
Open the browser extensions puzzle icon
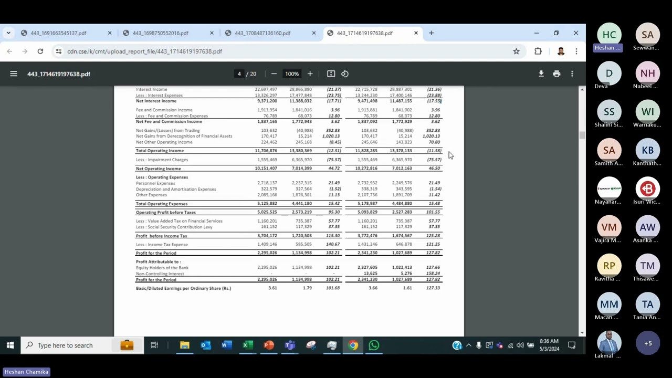point(537,51)
